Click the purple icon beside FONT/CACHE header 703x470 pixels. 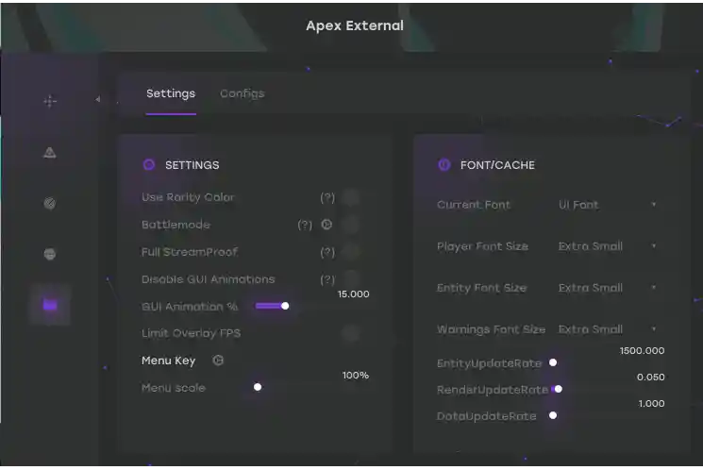coord(444,164)
